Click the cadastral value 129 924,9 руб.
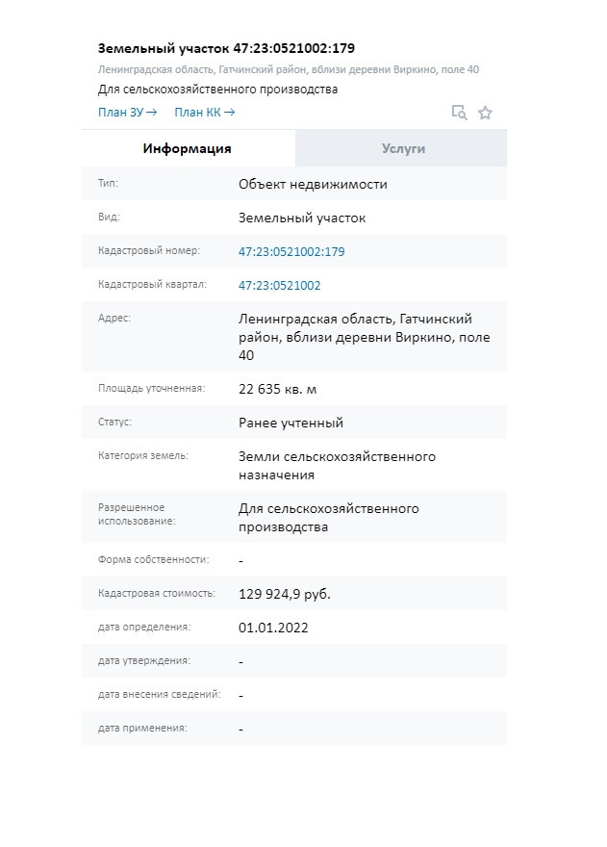This screenshot has width=607, height=847. [285, 594]
